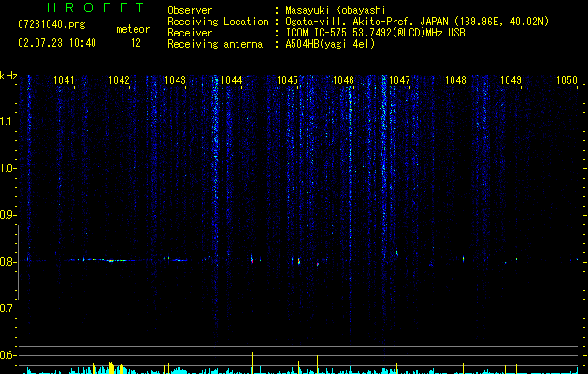
Task: Click the 1049 time marker
Action: [510, 80]
